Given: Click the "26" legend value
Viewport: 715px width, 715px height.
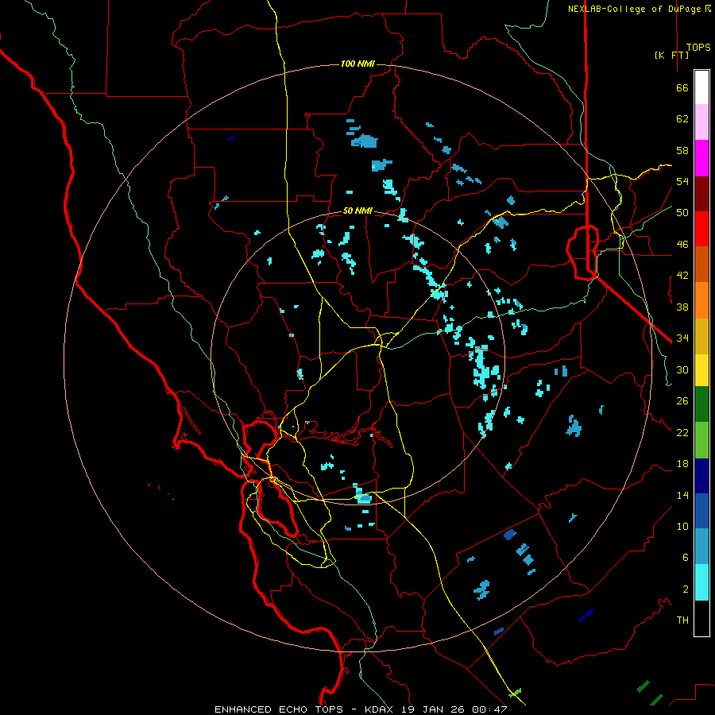Looking at the screenshot, I should [x=682, y=401].
